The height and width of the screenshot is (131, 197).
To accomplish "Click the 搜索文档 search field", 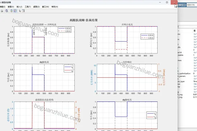I will pos(192,5).
